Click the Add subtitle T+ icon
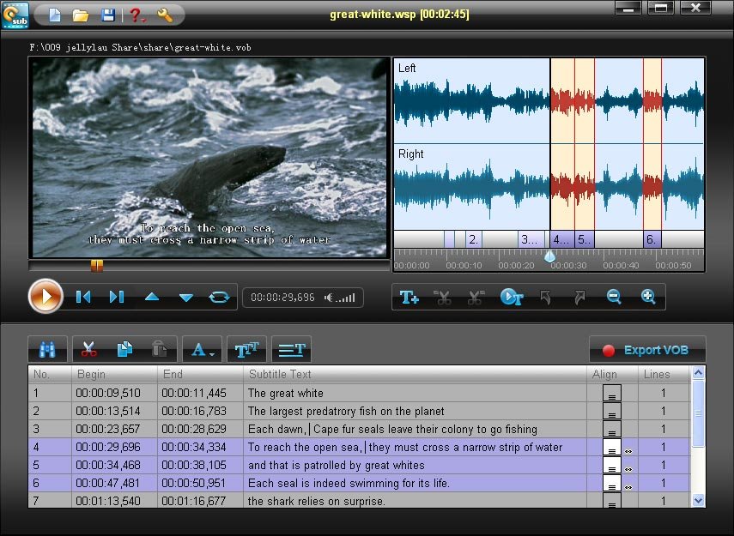734x536 pixels. click(409, 298)
